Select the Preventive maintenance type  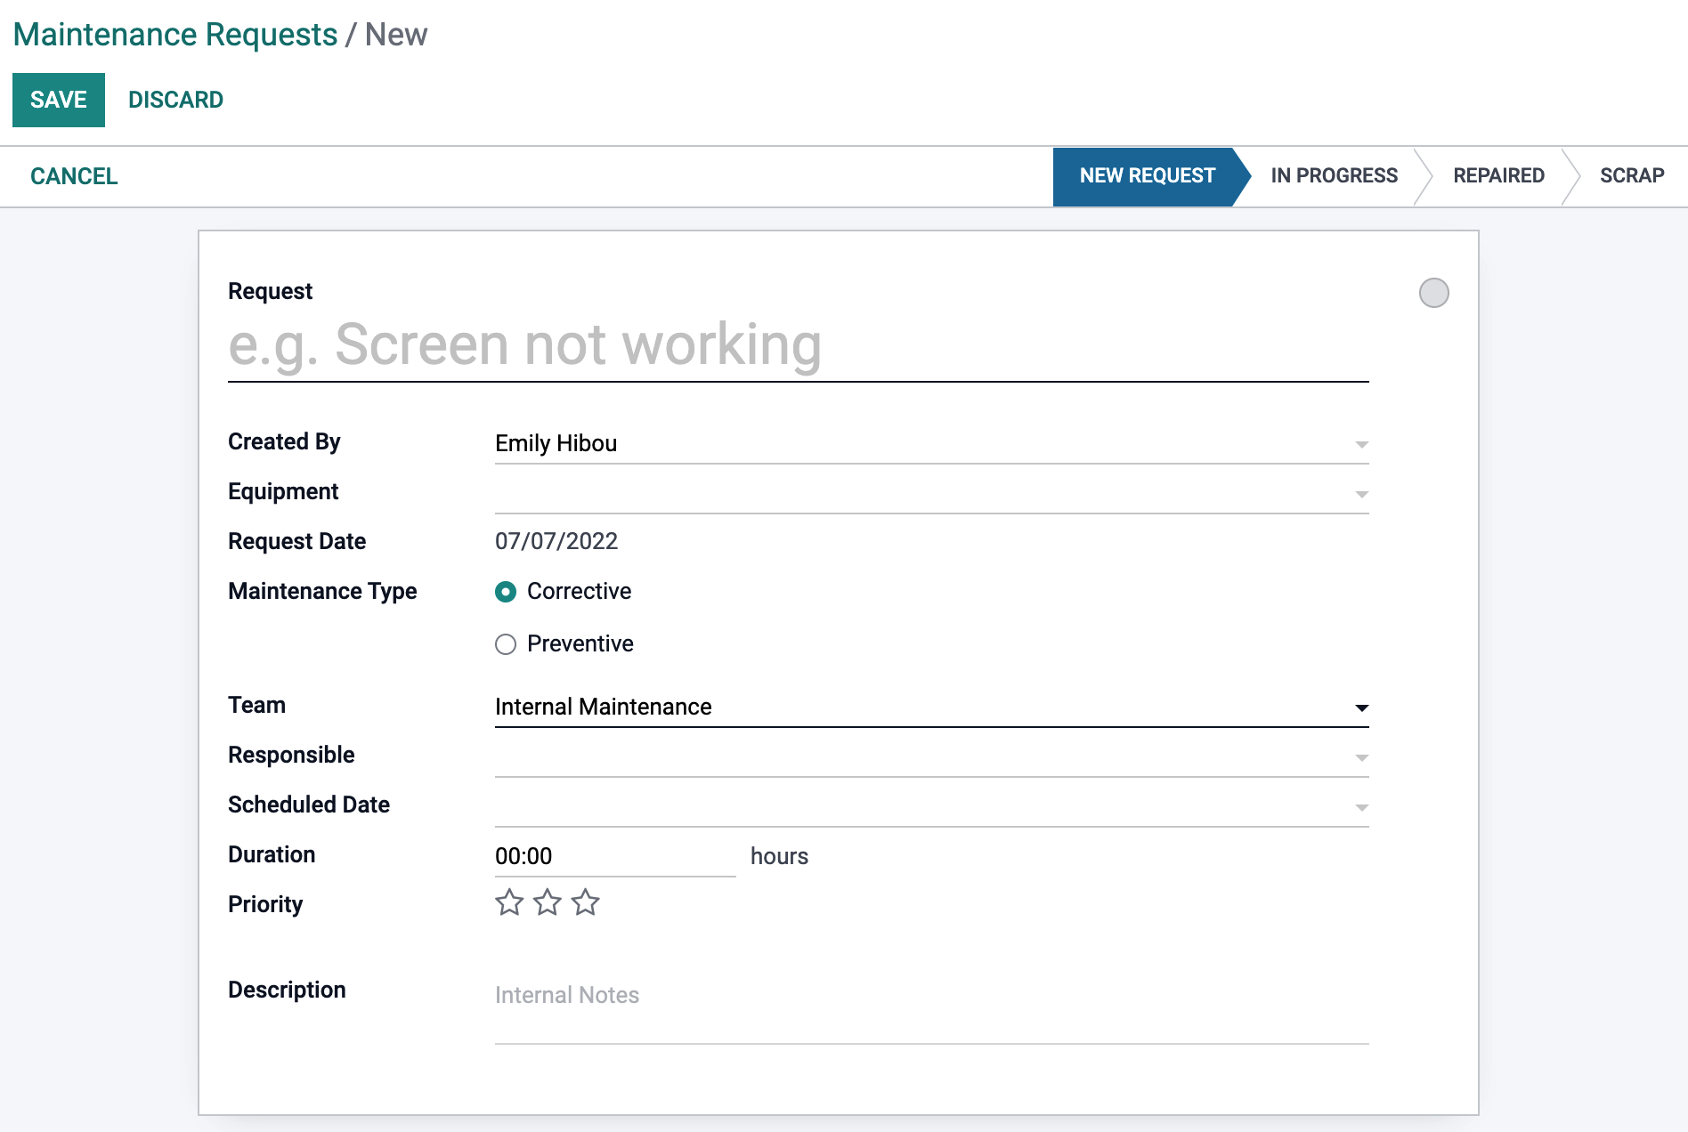[506, 644]
